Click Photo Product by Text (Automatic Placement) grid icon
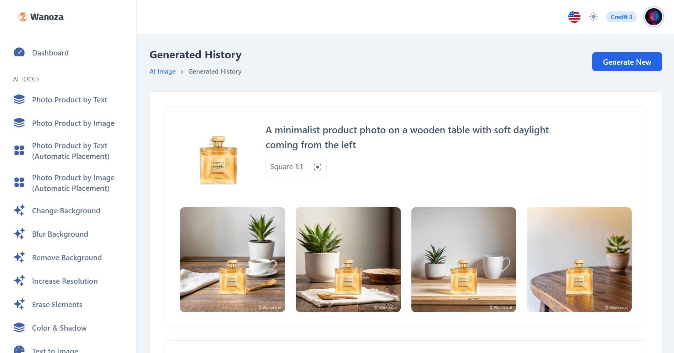The width and height of the screenshot is (674, 353). click(x=19, y=150)
